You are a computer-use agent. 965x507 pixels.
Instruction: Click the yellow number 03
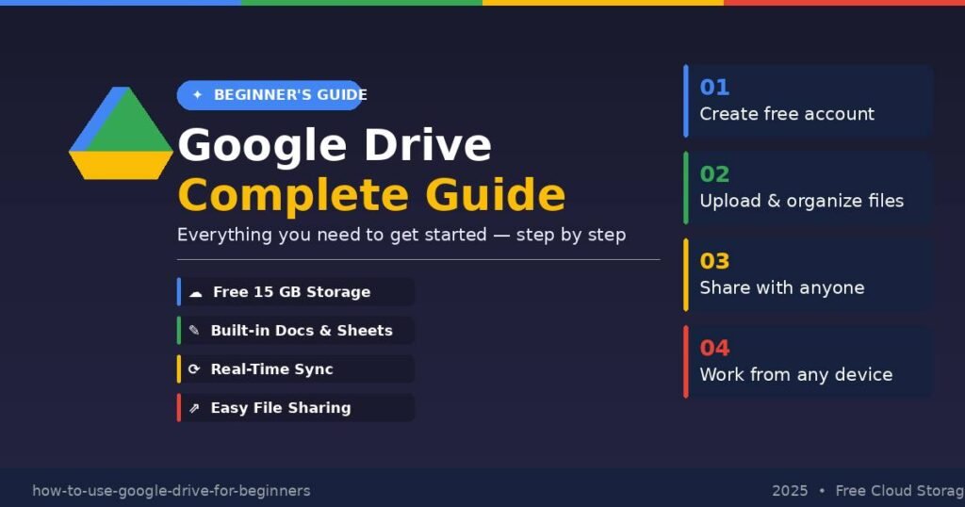click(714, 261)
